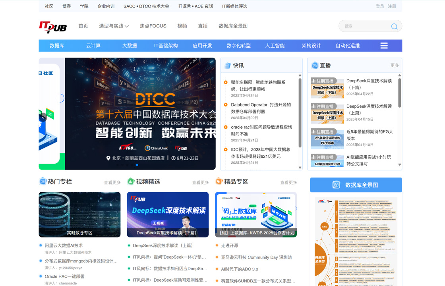Image resolution: width=445 pixels, height=286 pixels.
Task: Open SACC • DTCC 技术大会 link
Action: [146, 6]
